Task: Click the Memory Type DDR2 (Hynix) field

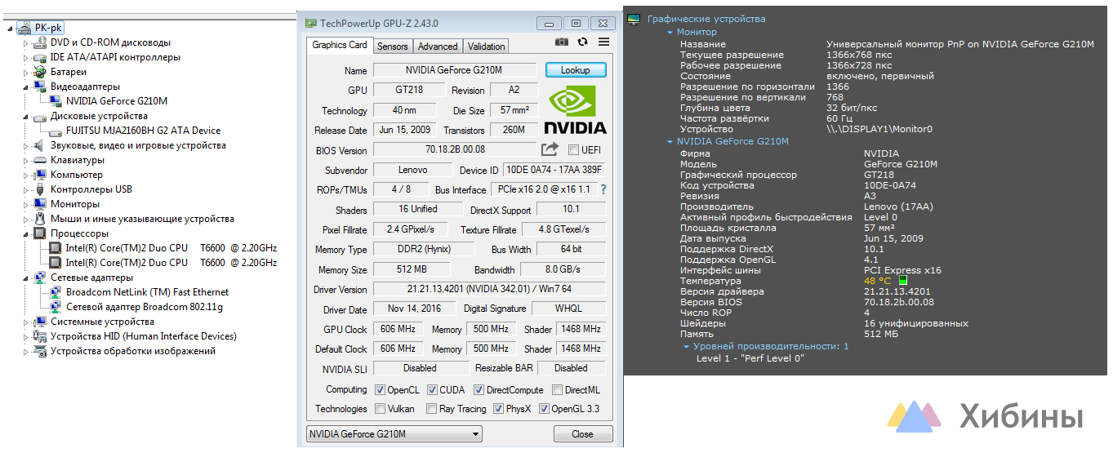Action: point(424,249)
